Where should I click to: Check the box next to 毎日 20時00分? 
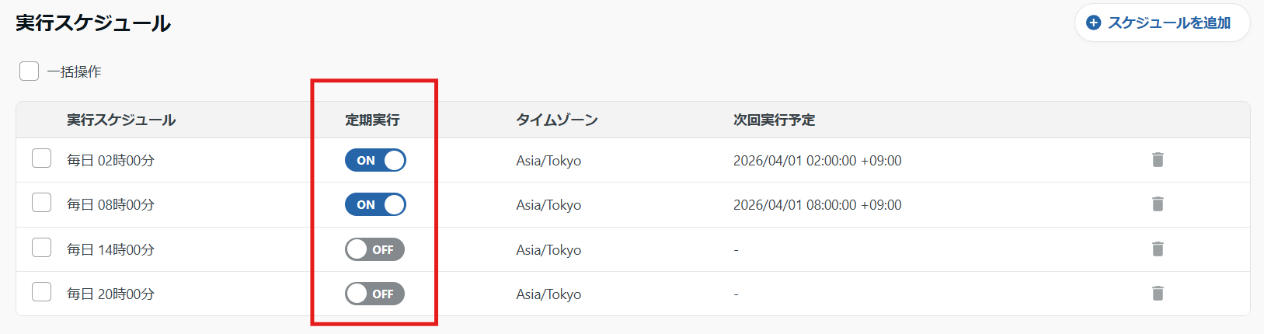click(x=41, y=293)
